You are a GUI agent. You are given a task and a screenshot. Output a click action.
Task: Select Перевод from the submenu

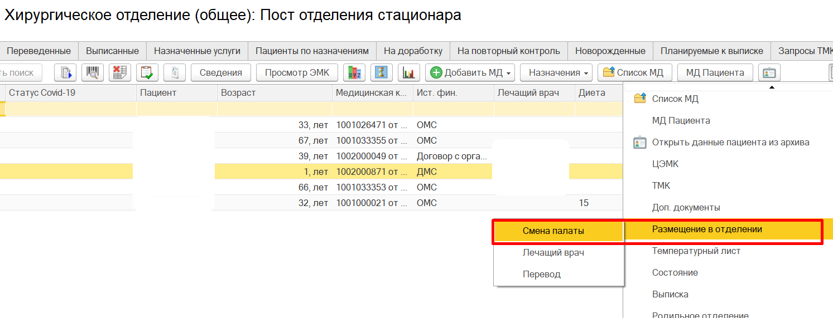(541, 275)
